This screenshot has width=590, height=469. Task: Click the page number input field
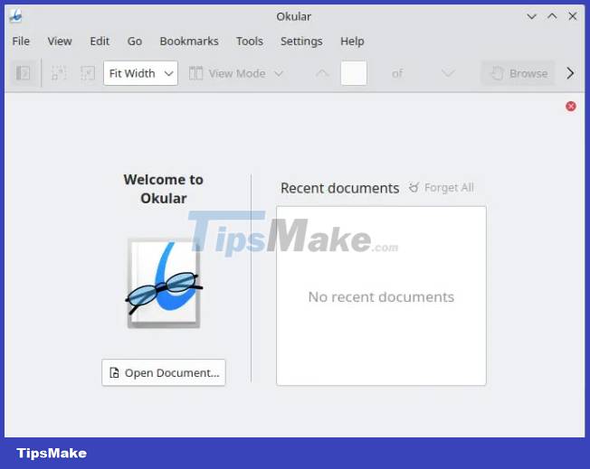point(354,73)
